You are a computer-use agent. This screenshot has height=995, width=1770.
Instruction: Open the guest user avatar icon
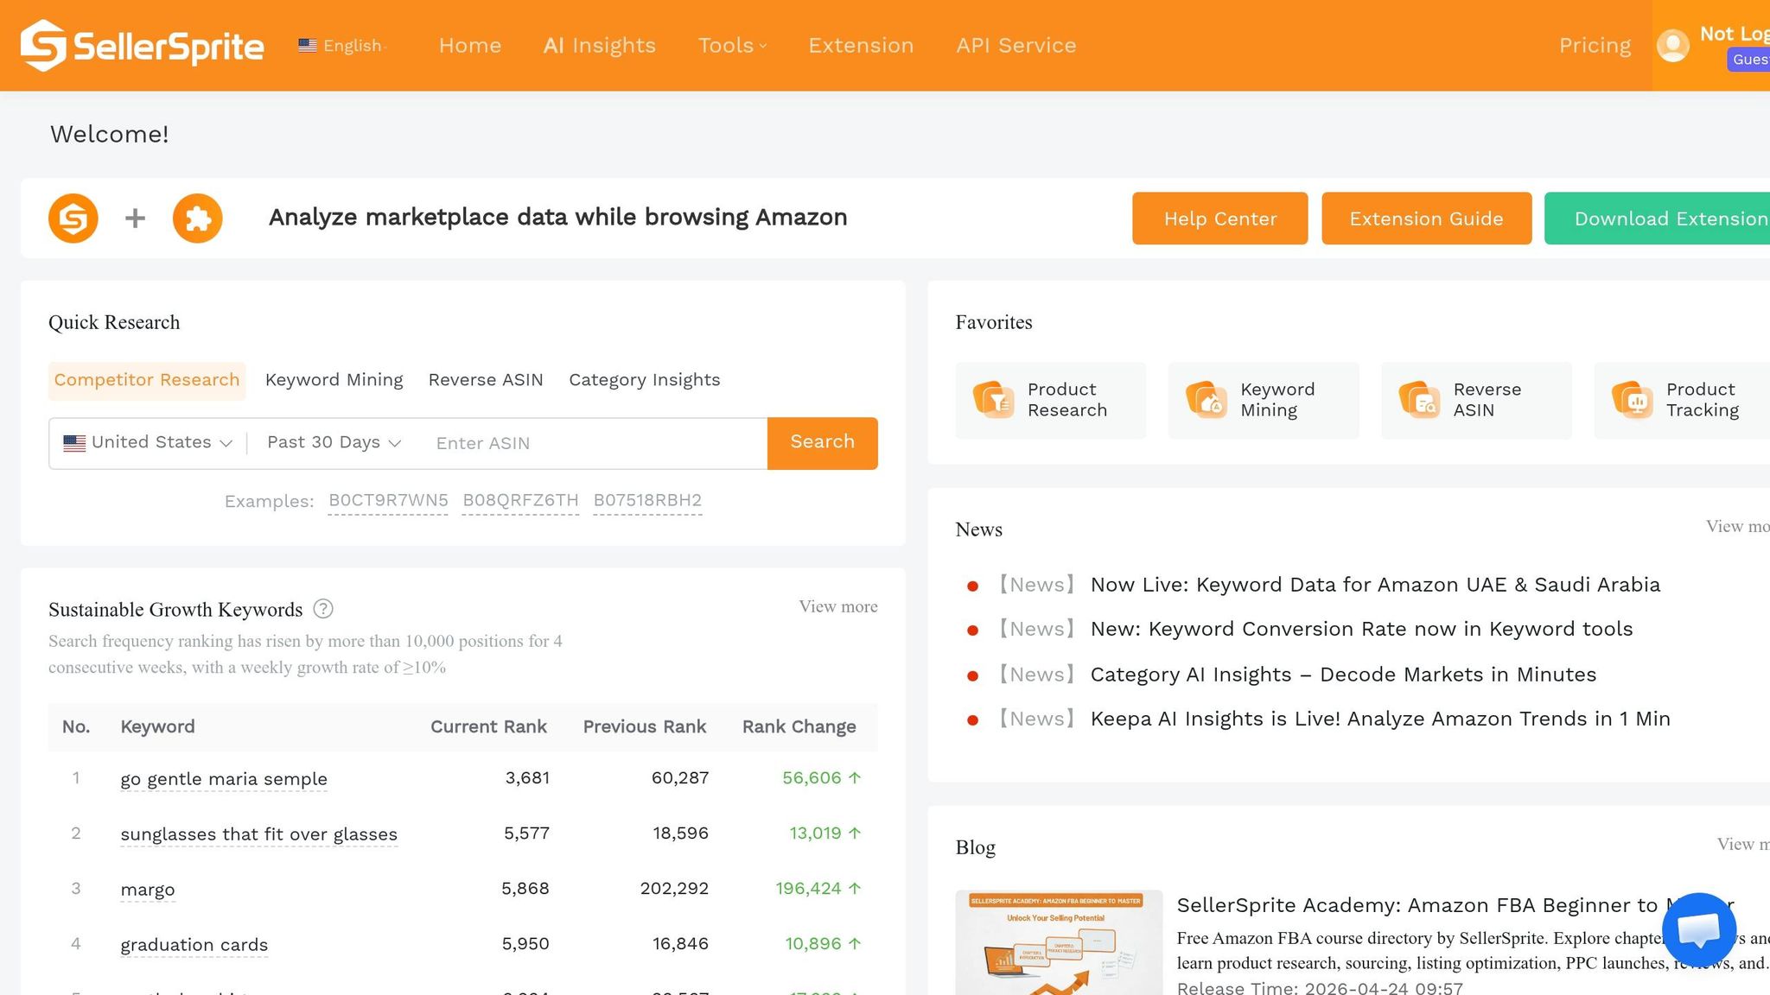click(1673, 45)
